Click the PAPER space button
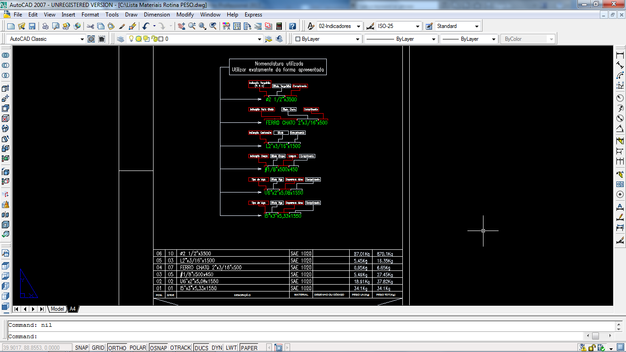The image size is (626, 352). (249, 348)
